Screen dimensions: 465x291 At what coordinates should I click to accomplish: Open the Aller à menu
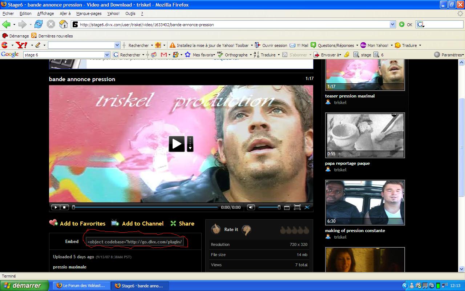pyautogui.click(x=65, y=13)
